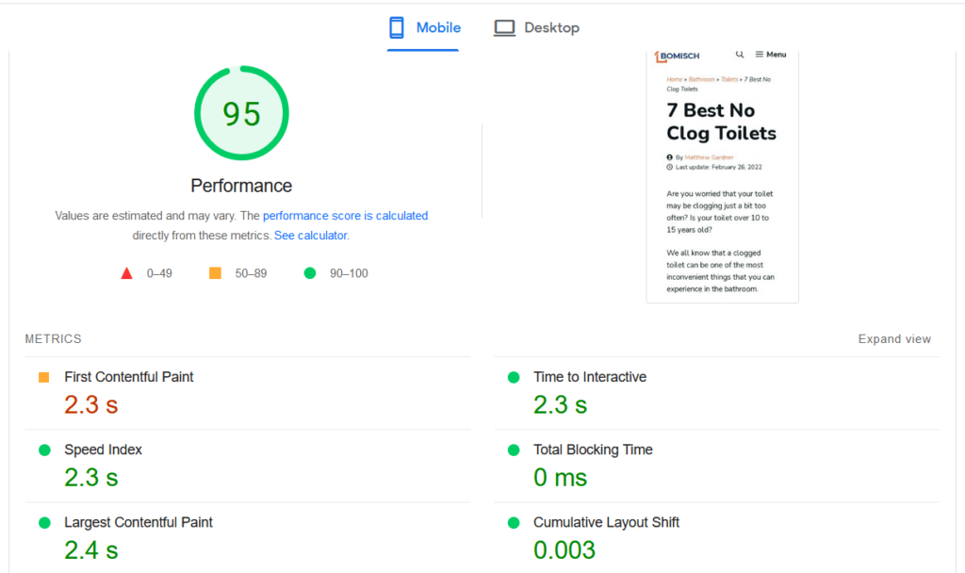
Task: Click the Menu hamburger in page preview
Action: 771,55
